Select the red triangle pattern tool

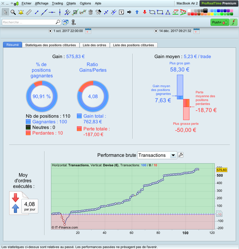point(183,12)
